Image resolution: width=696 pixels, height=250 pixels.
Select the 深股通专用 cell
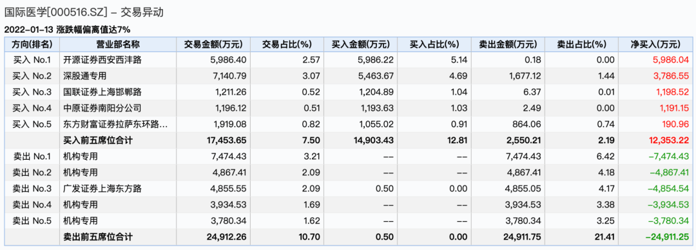[x=84, y=77]
